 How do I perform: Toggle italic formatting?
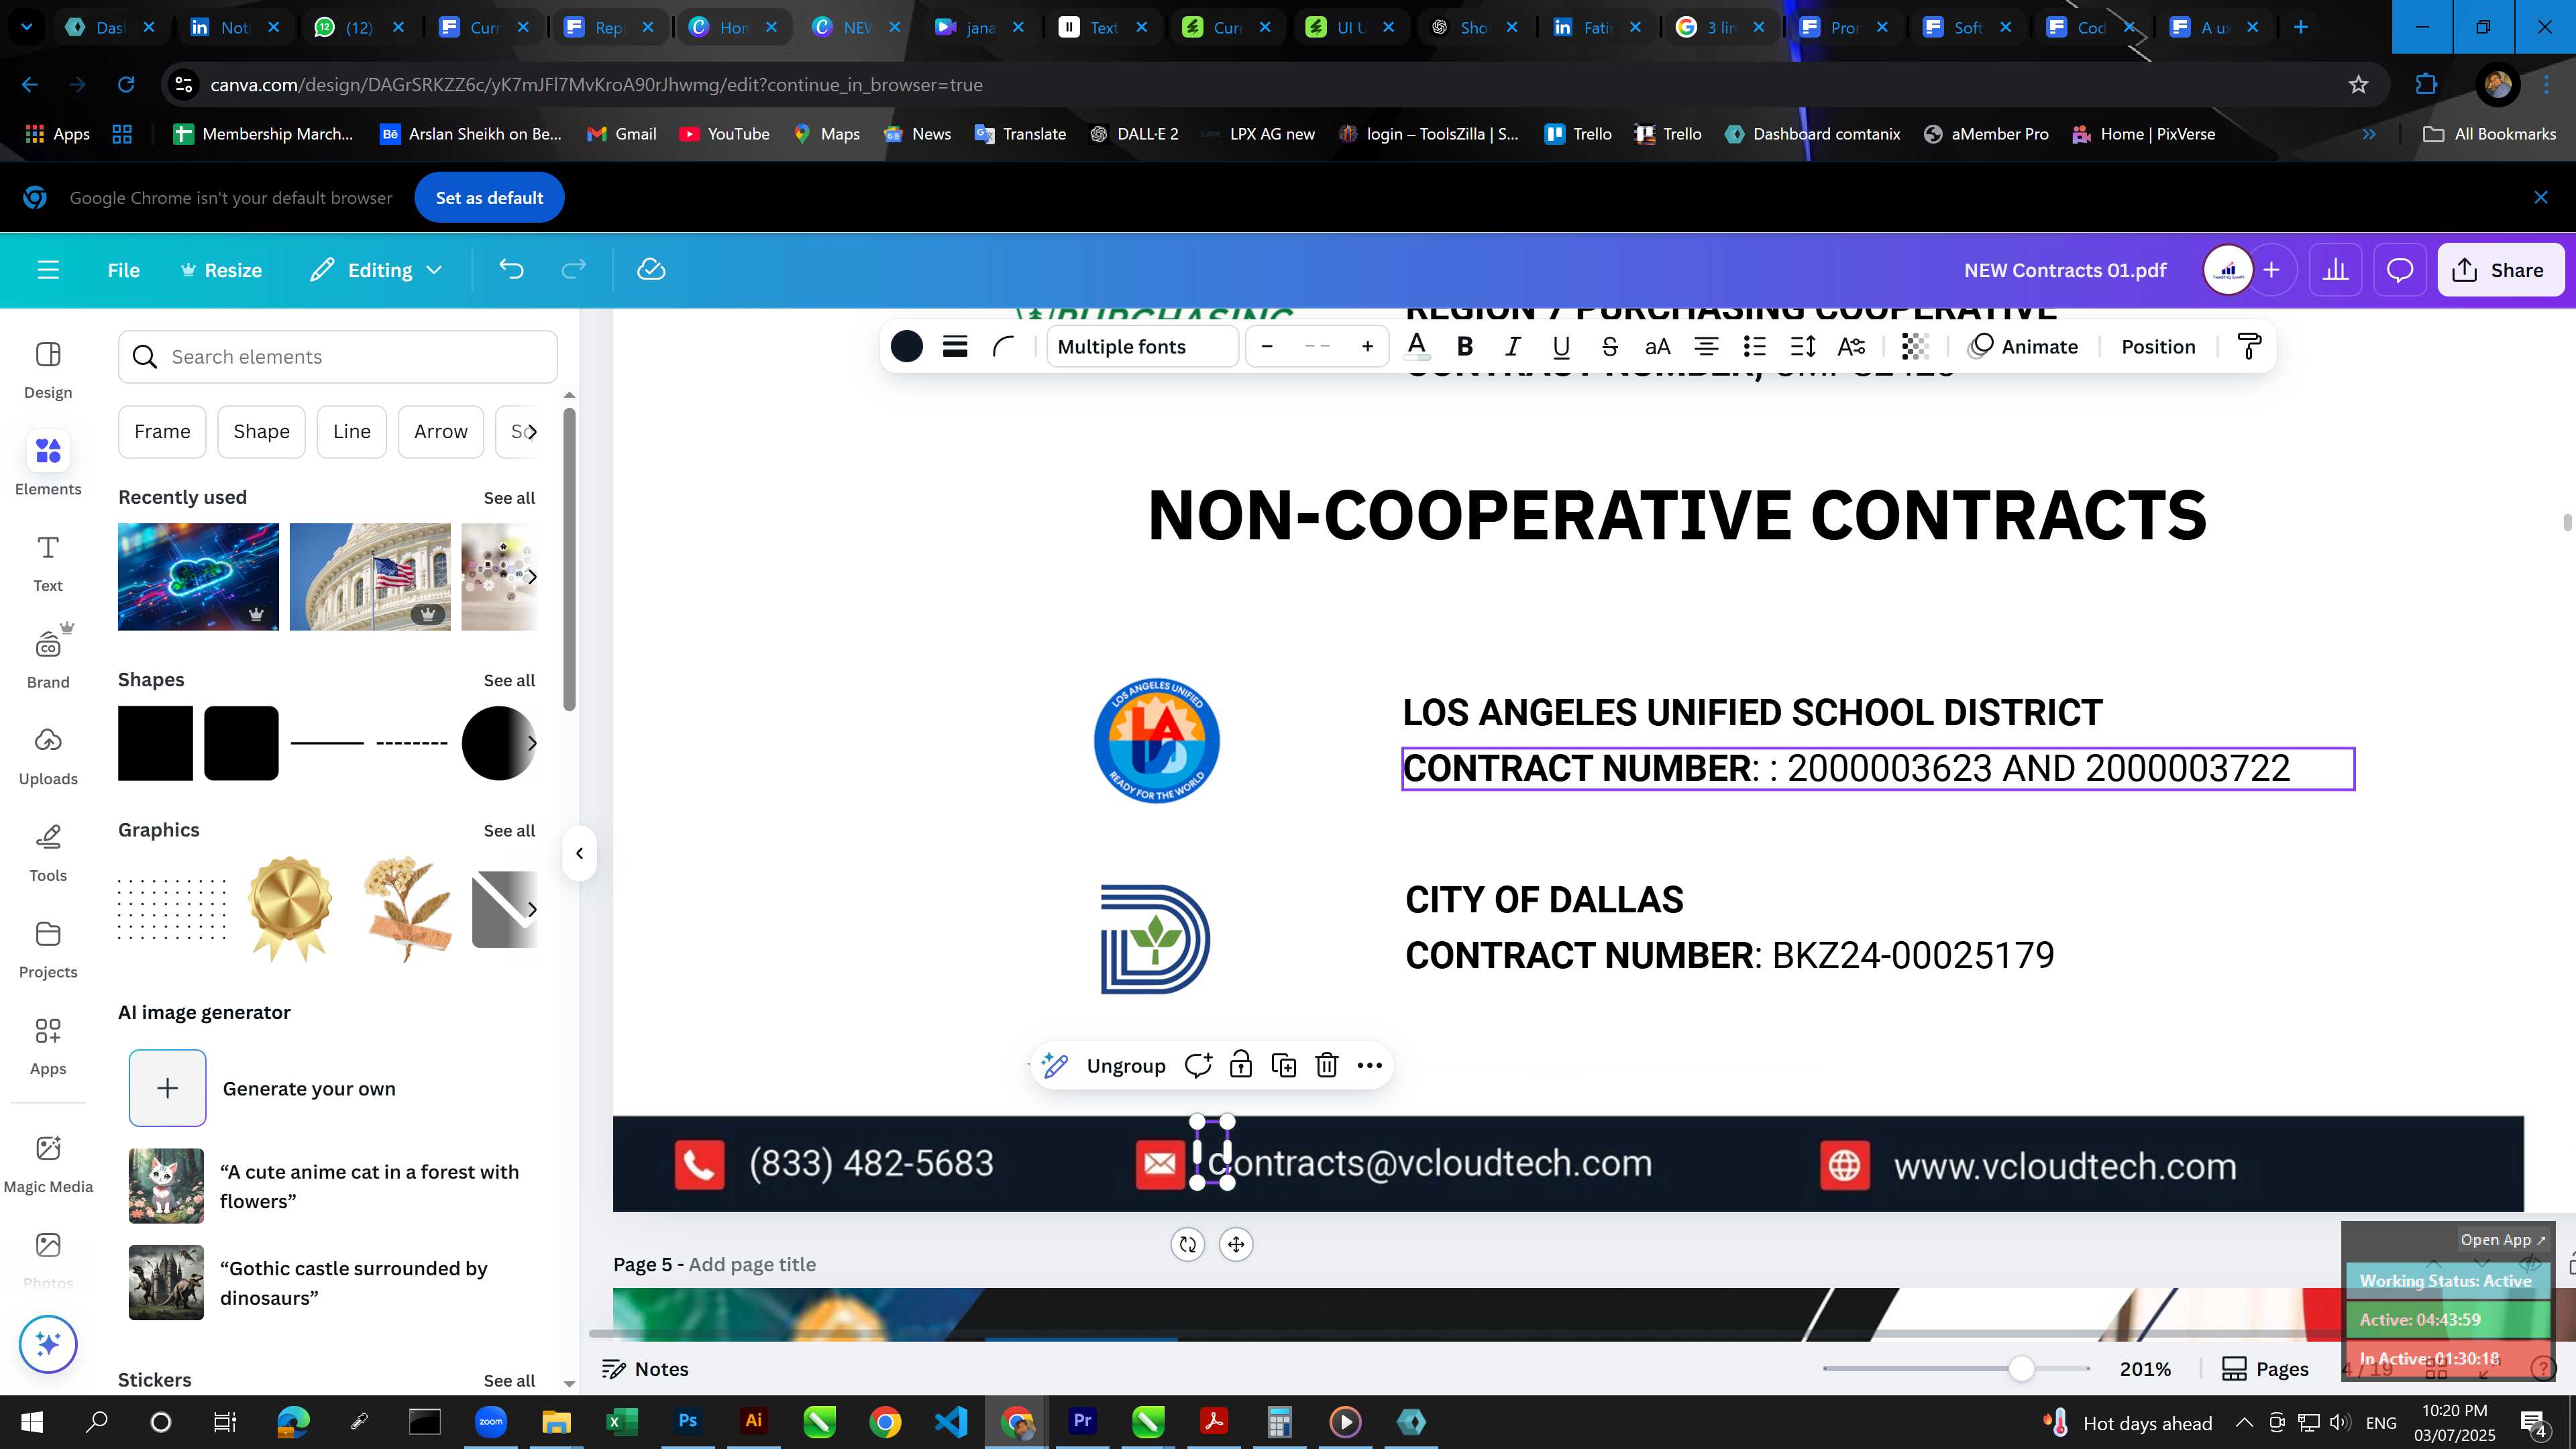click(x=1513, y=347)
